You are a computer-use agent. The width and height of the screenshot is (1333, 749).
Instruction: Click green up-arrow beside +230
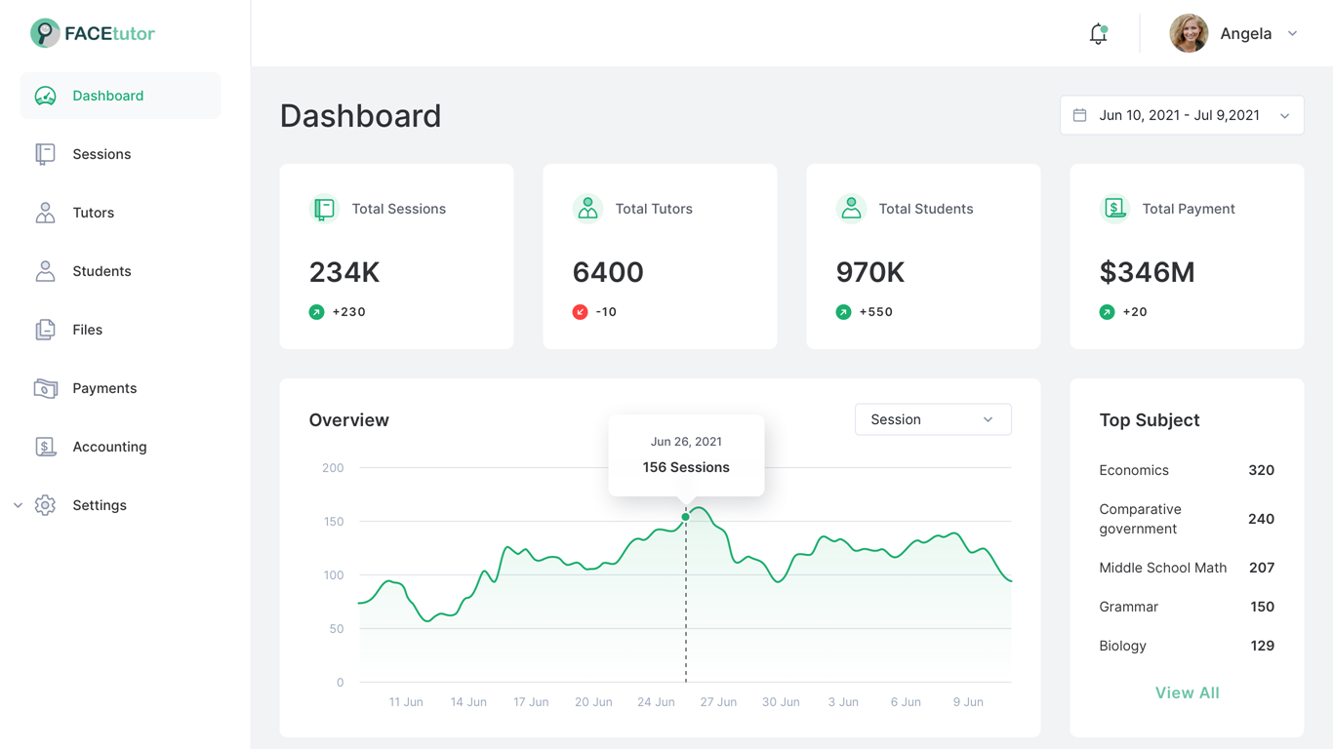(x=316, y=312)
